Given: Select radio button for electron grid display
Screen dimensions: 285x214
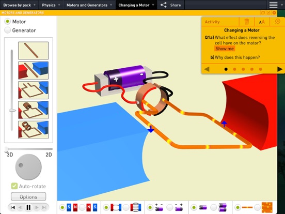Looking at the screenshot, I should [x=257, y=207].
